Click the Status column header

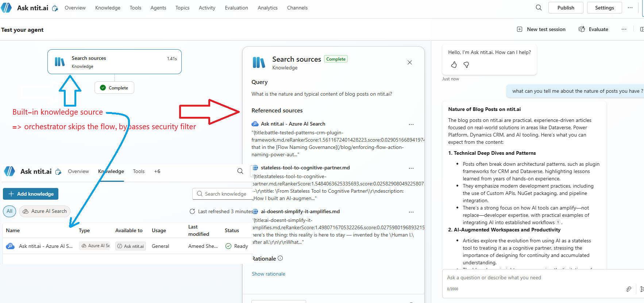(232, 230)
